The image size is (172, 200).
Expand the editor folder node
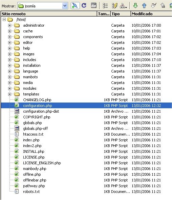9,42
